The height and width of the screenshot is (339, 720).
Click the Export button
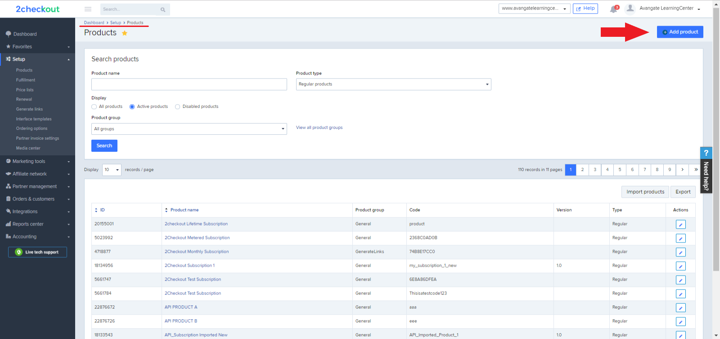pyautogui.click(x=683, y=192)
